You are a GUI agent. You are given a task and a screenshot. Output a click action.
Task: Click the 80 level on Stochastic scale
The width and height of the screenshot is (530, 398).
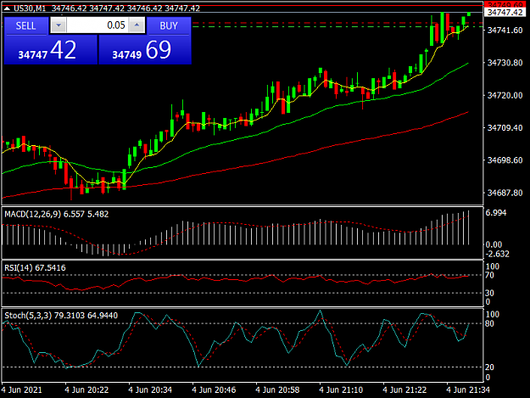[x=490, y=323]
